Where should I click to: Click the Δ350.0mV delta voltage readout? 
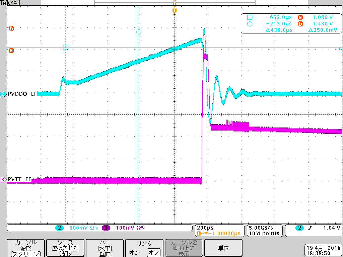pos(323,30)
